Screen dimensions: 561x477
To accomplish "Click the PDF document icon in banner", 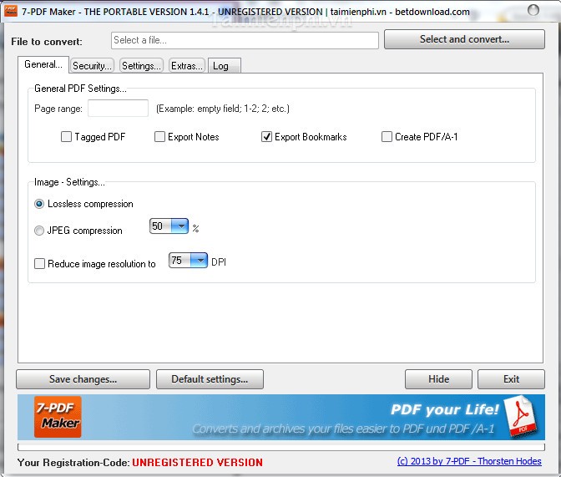I will pyautogui.click(x=522, y=416).
